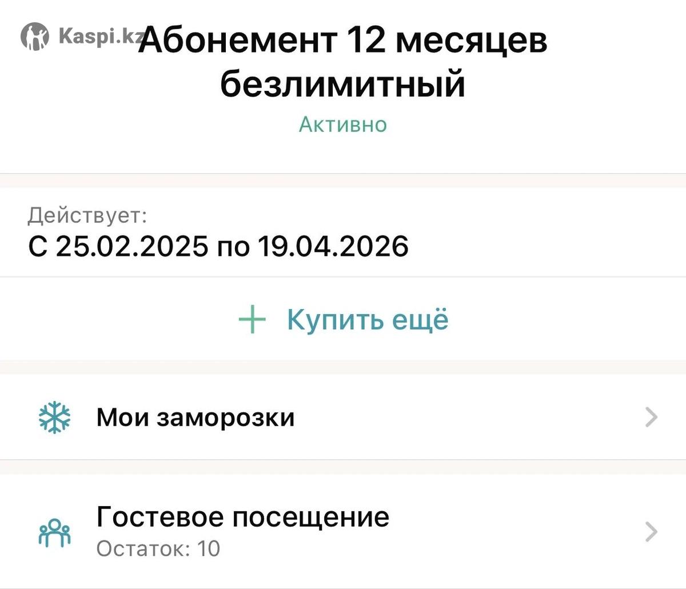Viewport: 686px width, 589px height.
Task: Tap the word "по" between the dates
Action: 233,247
